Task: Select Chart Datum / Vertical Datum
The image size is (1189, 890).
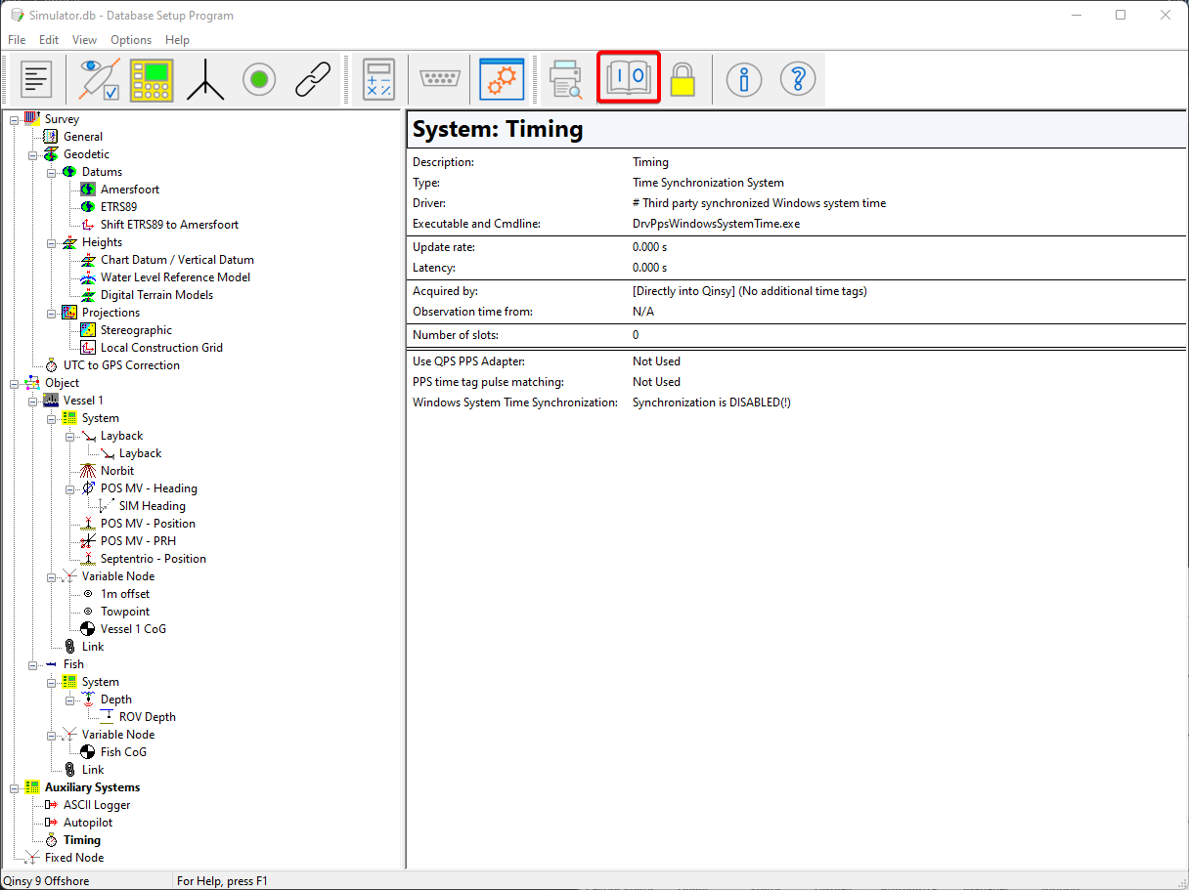Action: point(177,260)
